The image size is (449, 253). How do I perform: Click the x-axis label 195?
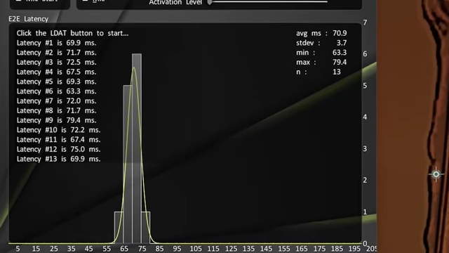(354, 249)
